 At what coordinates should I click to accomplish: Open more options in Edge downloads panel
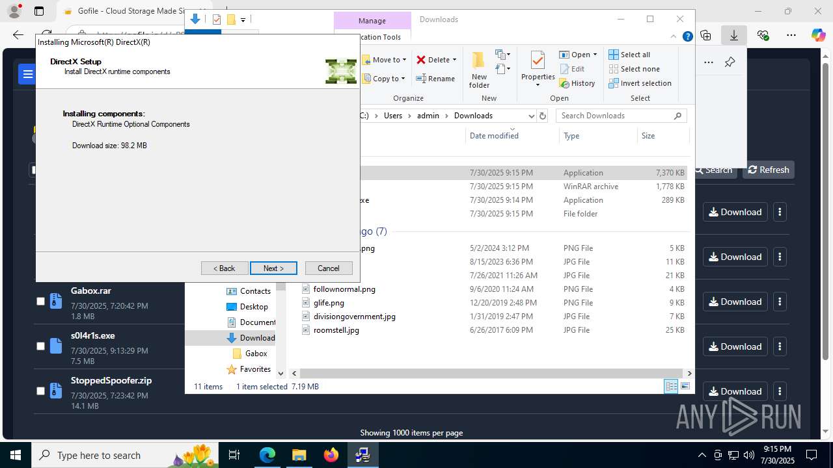(709, 62)
